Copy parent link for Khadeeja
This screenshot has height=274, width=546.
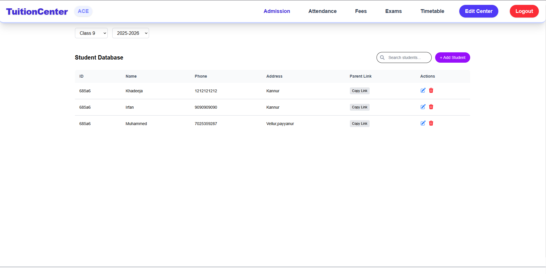click(x=359, y=91)
